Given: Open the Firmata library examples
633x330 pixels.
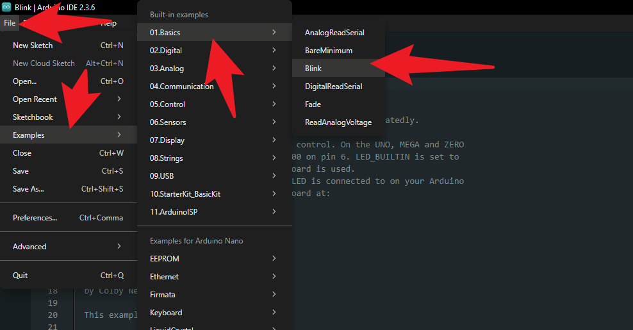Looking at the screenshot, I should tap(215, 295).
